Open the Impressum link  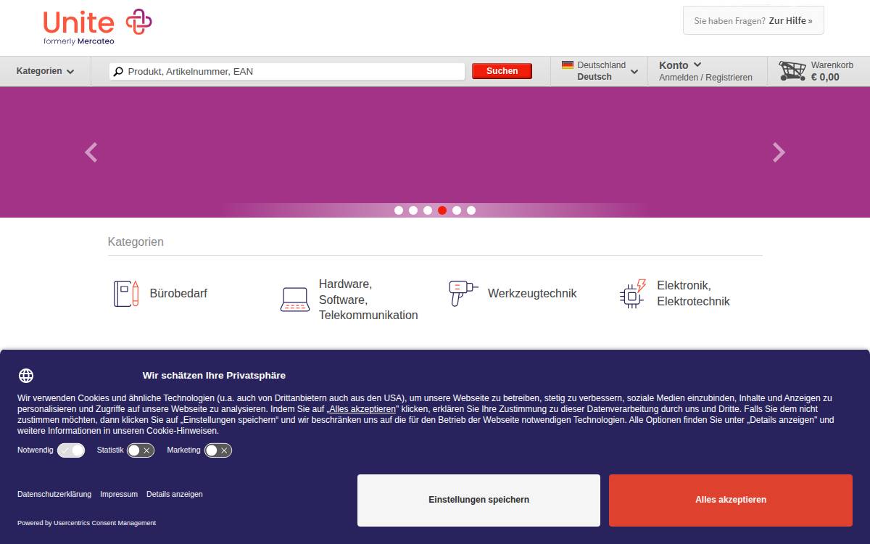click(x=119, y=494)
